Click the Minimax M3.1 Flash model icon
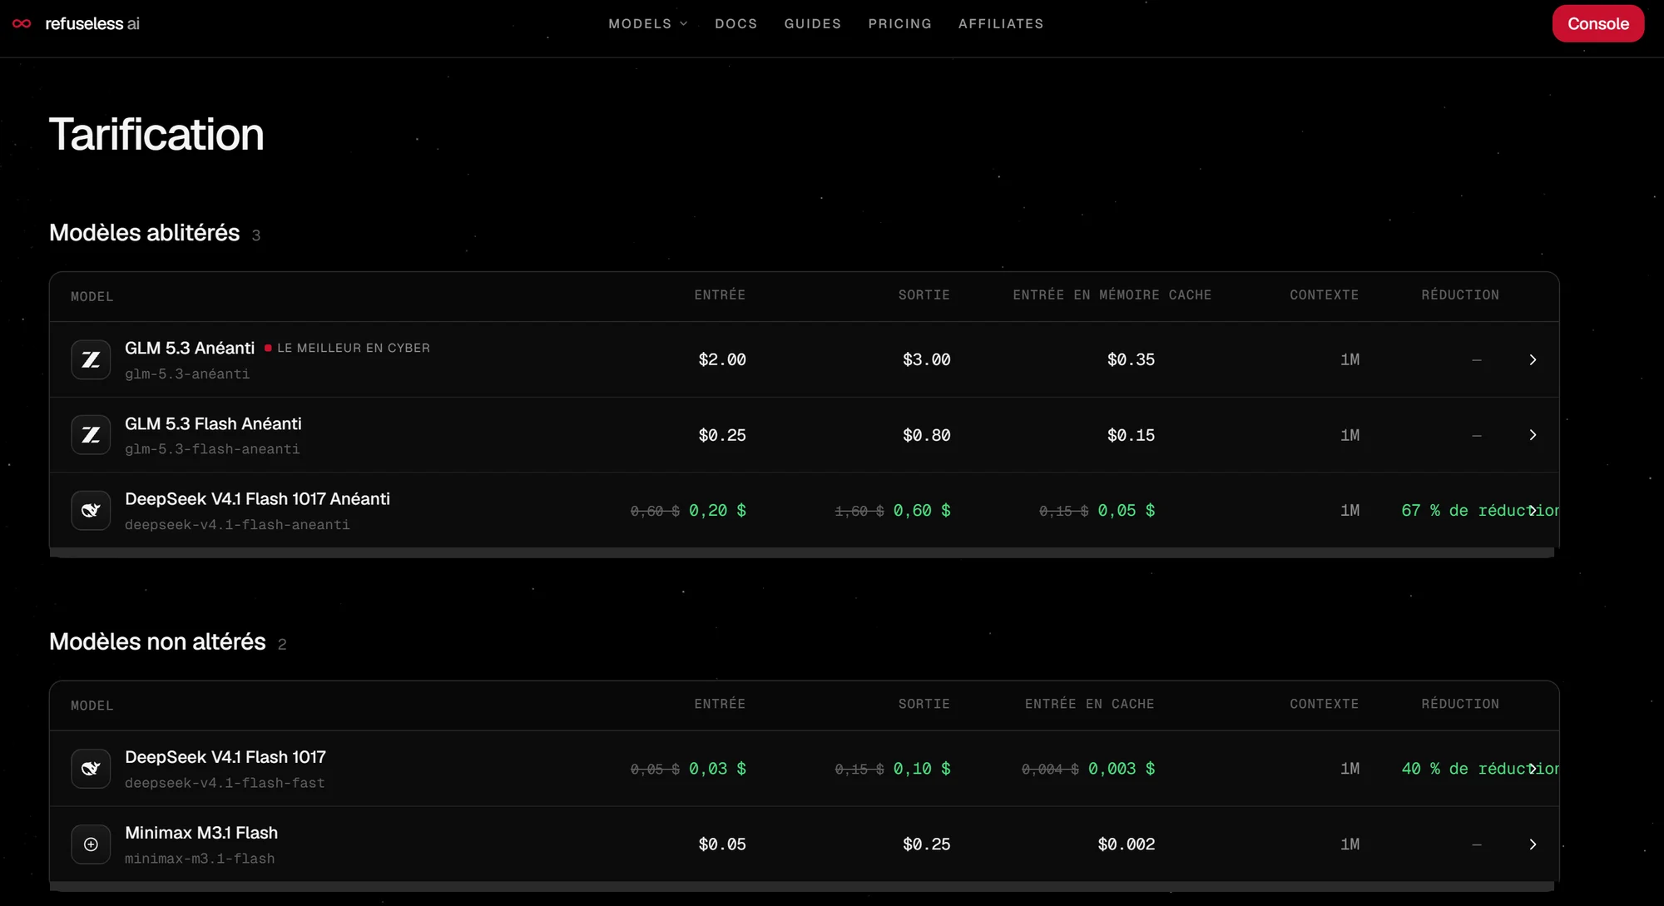 (x=91, y=844)
